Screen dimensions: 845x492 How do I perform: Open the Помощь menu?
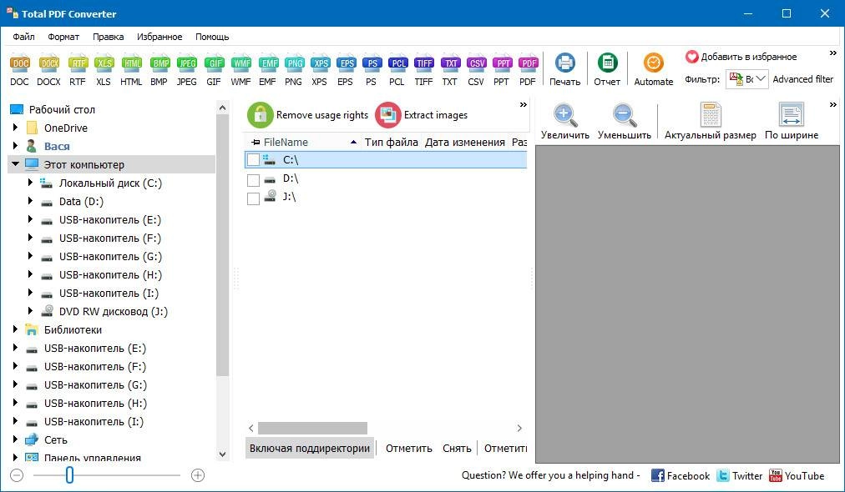(212, 37)
